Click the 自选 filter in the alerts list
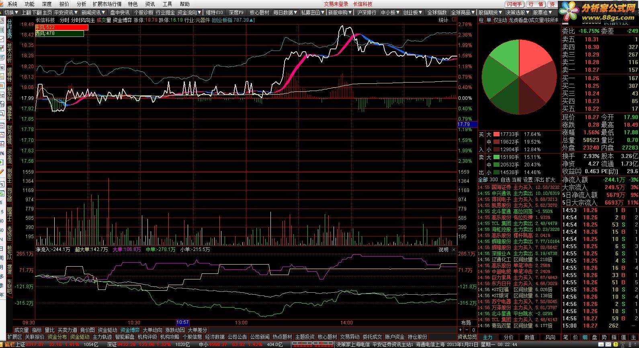The height and width of the screenshot is (348, 639). tap(505, 180)
